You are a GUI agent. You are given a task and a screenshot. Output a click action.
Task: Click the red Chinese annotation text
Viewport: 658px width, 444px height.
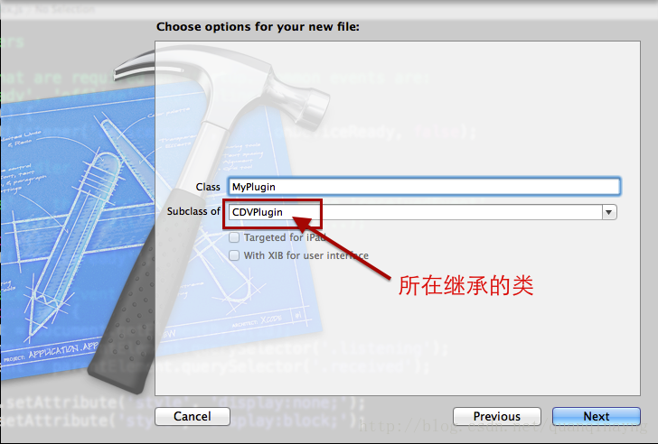tap(465, 286)
